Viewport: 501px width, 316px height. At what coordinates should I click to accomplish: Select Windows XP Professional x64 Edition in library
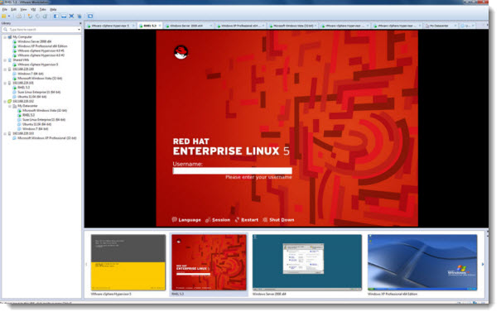tap(42, 46)
